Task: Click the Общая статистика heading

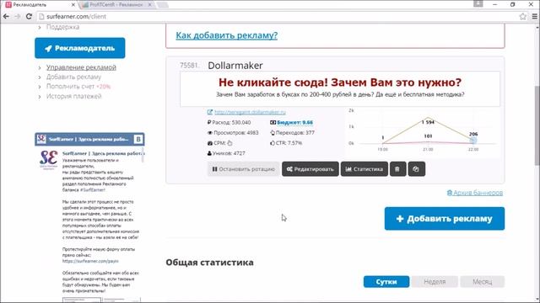Action: point(209,263)
